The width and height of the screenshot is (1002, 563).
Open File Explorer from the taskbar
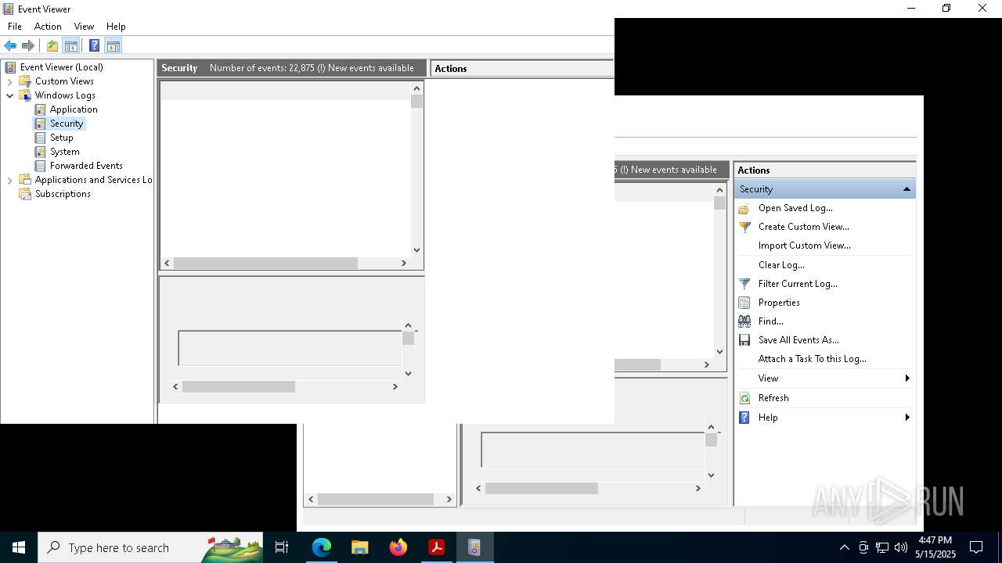click(360, 547)
